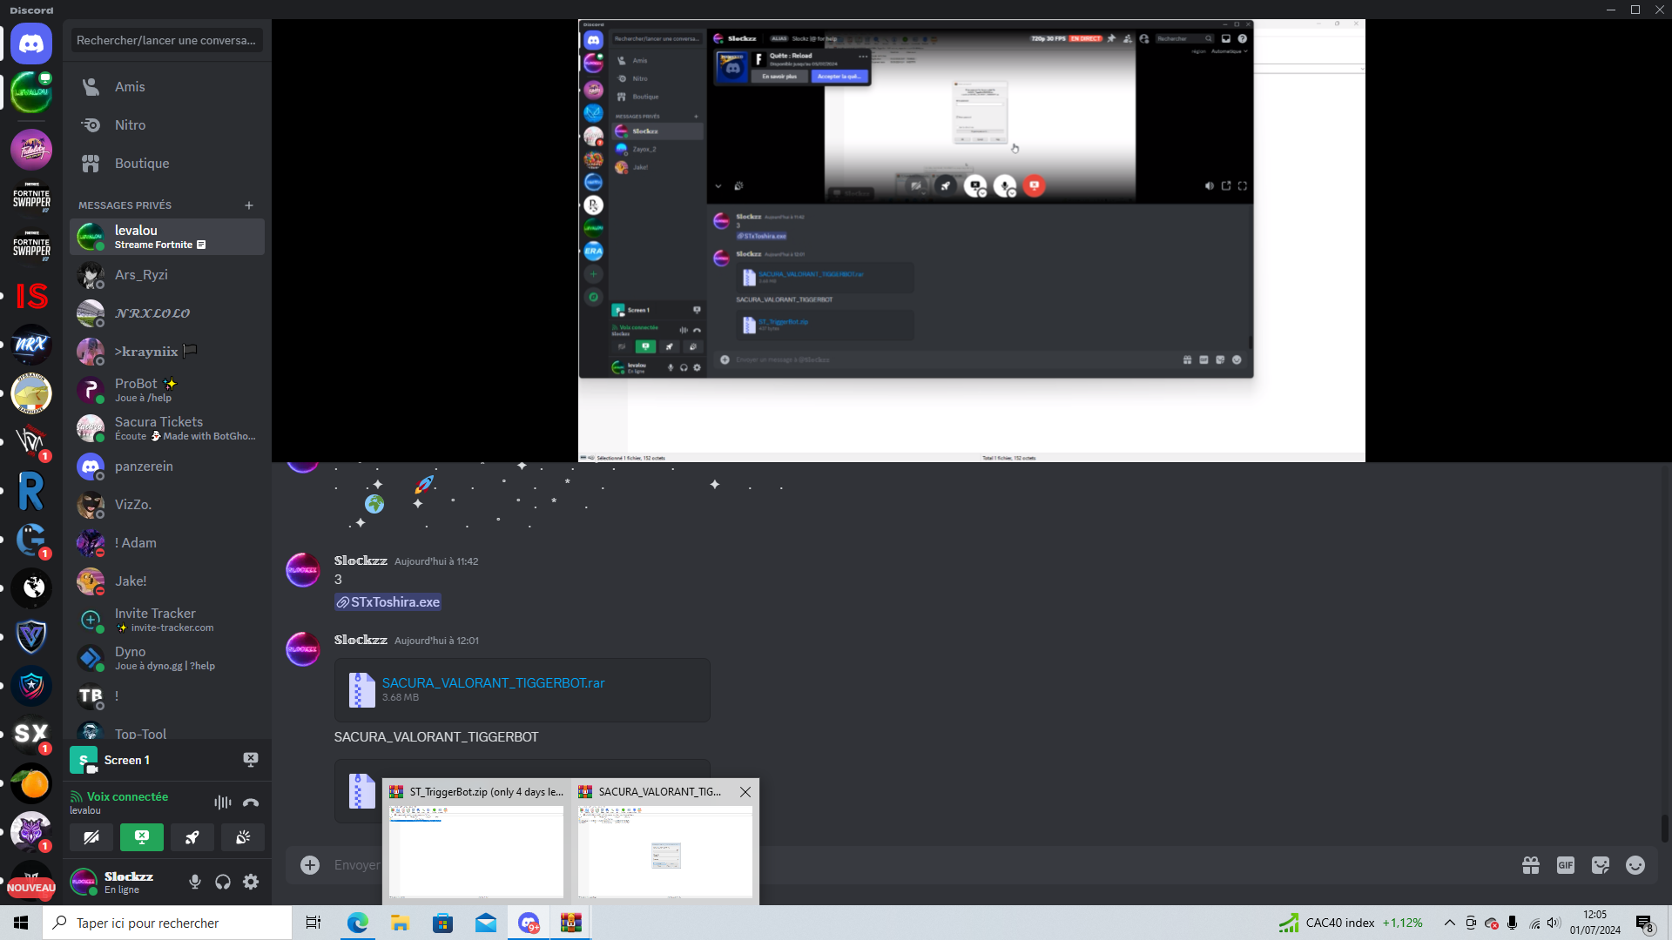This screenshot has width=1672, height=940.
Task: Open Jake! conversation
Action: pos(167,581)
